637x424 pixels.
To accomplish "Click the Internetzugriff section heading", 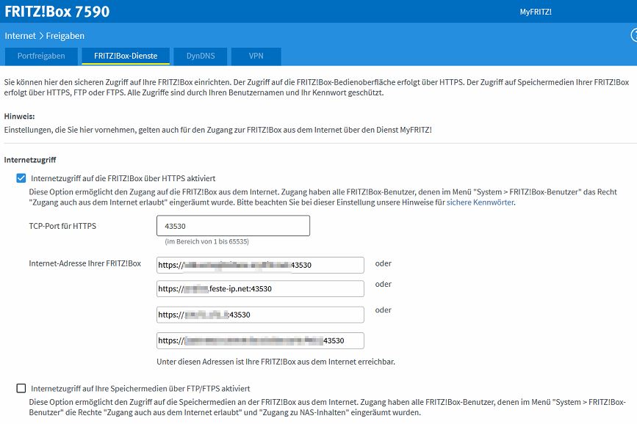I will pos(30,160).
